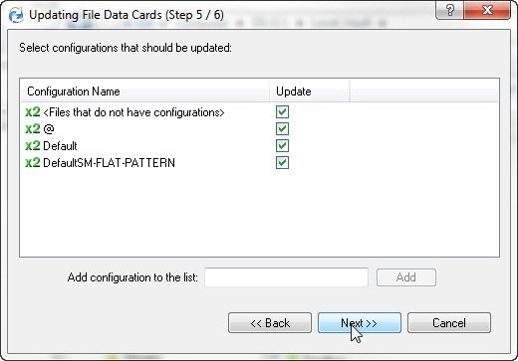Viewport: 518px width, 361px height.
Task: Go to the next wizard step
Action: tap(360, 322)
